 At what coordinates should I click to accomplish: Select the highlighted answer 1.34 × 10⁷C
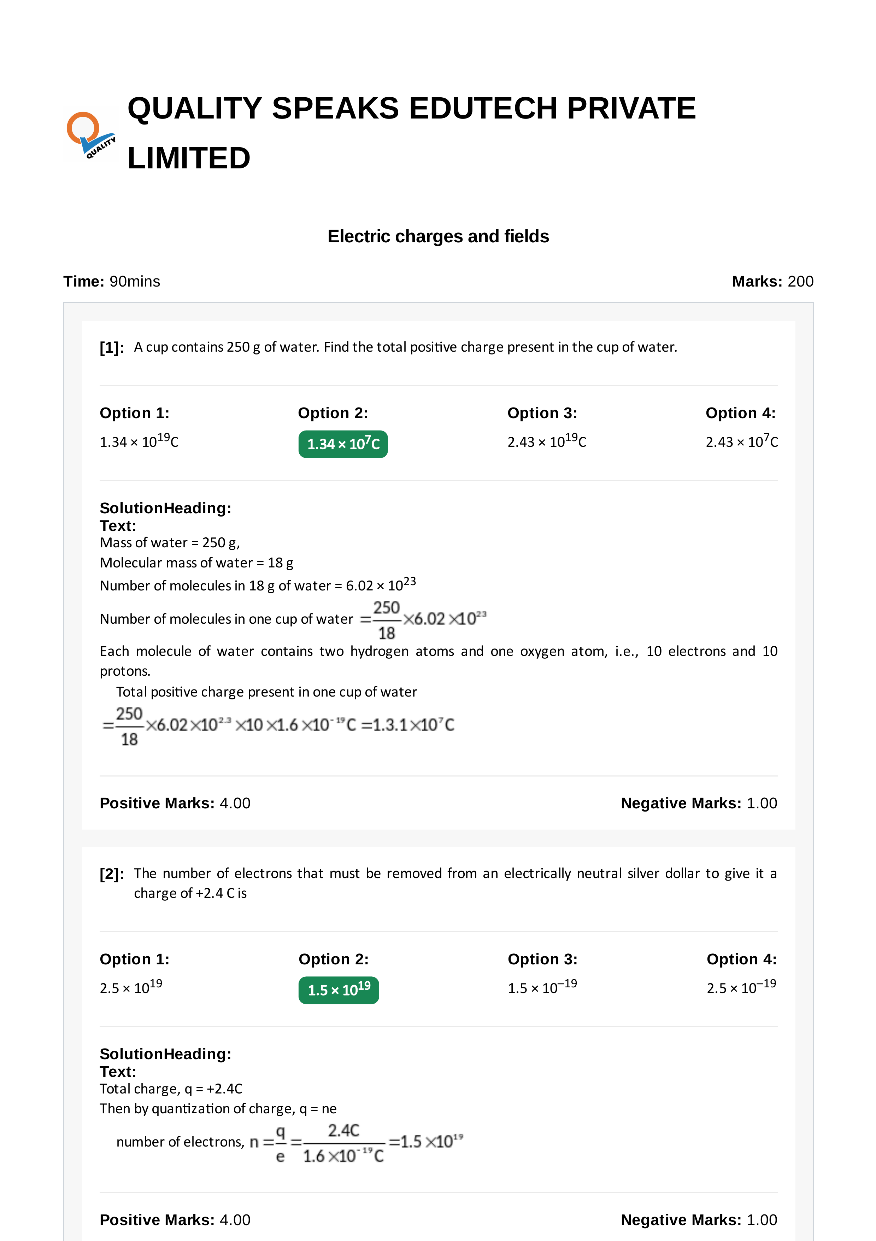(343, 444)
